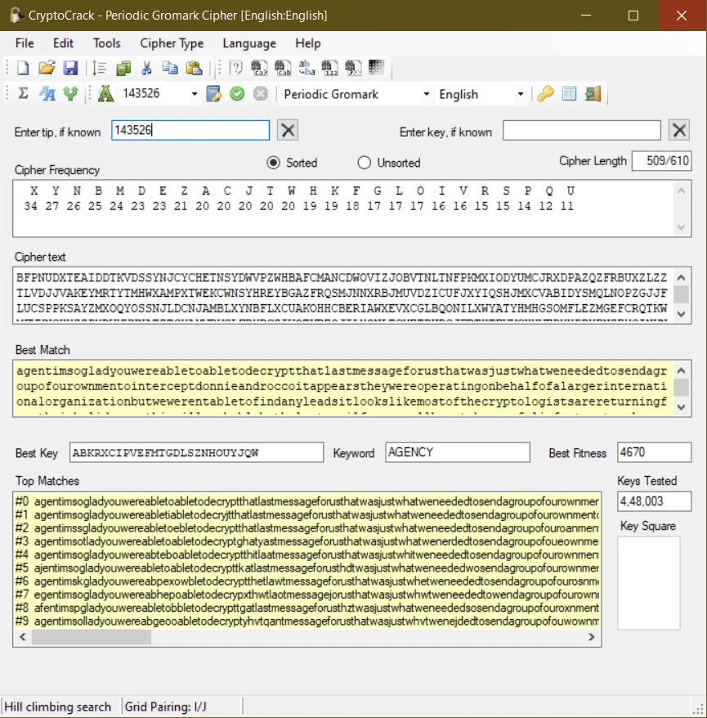Image resolution: width=707 pixels, height=718 pixels.
Task: Click the Best Fitness value 4670
Action: (655, 452)
